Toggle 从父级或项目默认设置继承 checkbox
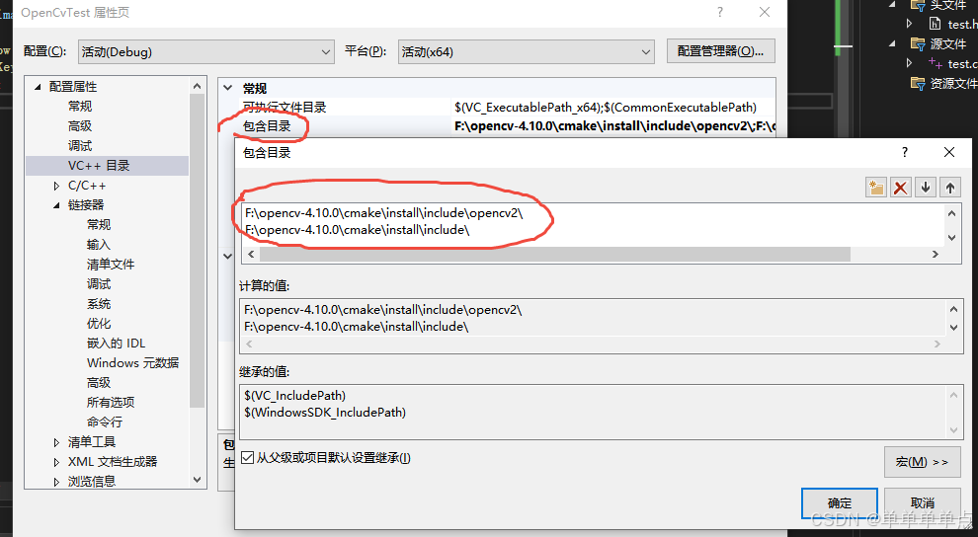Viewport: 978px width, 537px height. coord(248,458)
